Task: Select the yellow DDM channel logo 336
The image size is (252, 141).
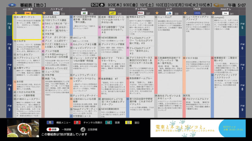Action: [112, 13]
